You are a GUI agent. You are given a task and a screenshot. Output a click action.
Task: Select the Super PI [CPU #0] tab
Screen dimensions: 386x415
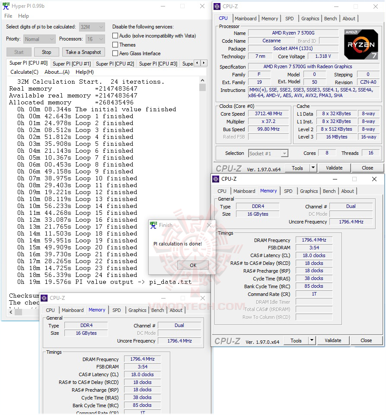(x=29, y=63)
